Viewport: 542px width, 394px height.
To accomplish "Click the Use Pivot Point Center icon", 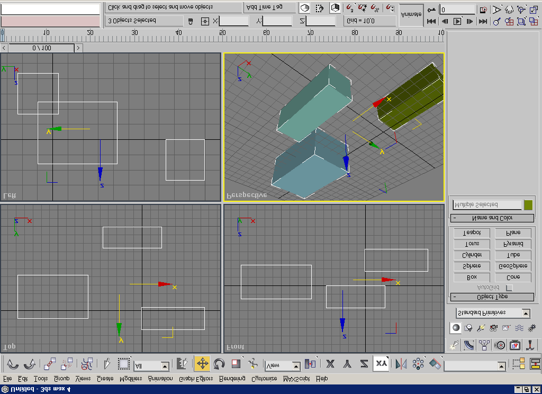I will [x=310, y=364].
